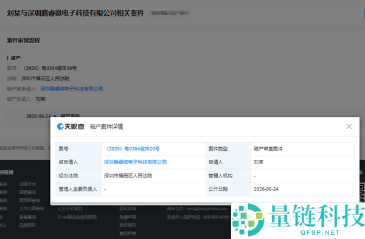
Task: Click the 案件审理流程 section heading
Action: coord(23,41)
